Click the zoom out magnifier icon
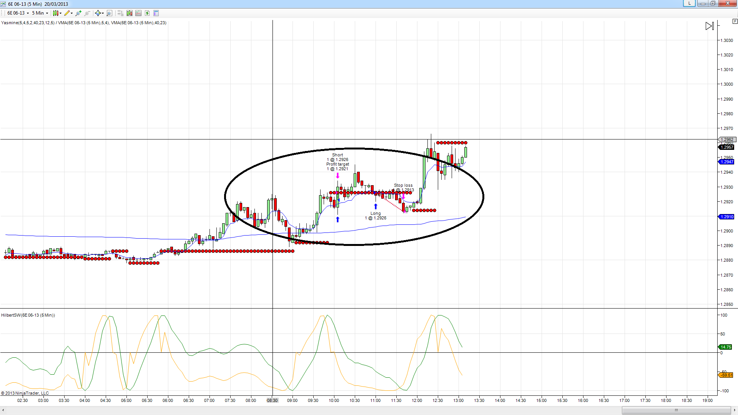The height and width of the screenshot is (415, 738). 87,13
